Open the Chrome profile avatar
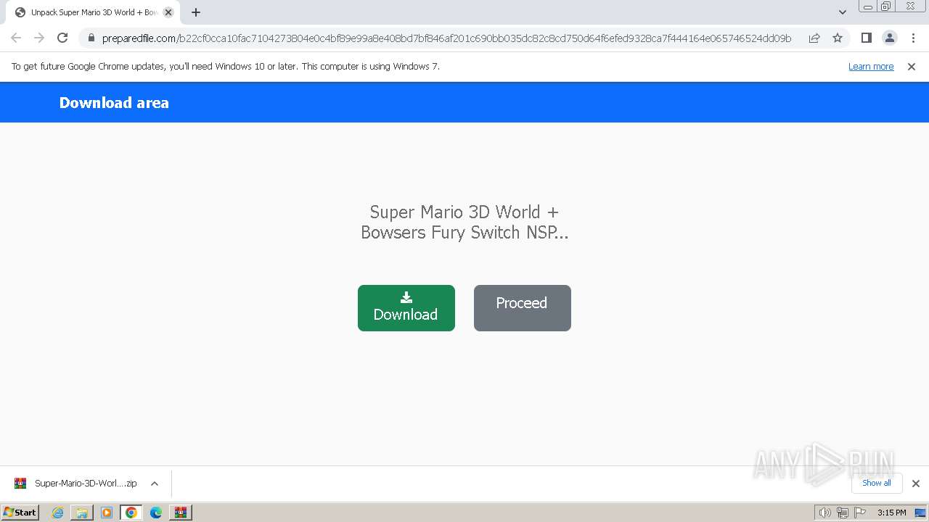Screen dimensions: 929x522 (890, 38)
